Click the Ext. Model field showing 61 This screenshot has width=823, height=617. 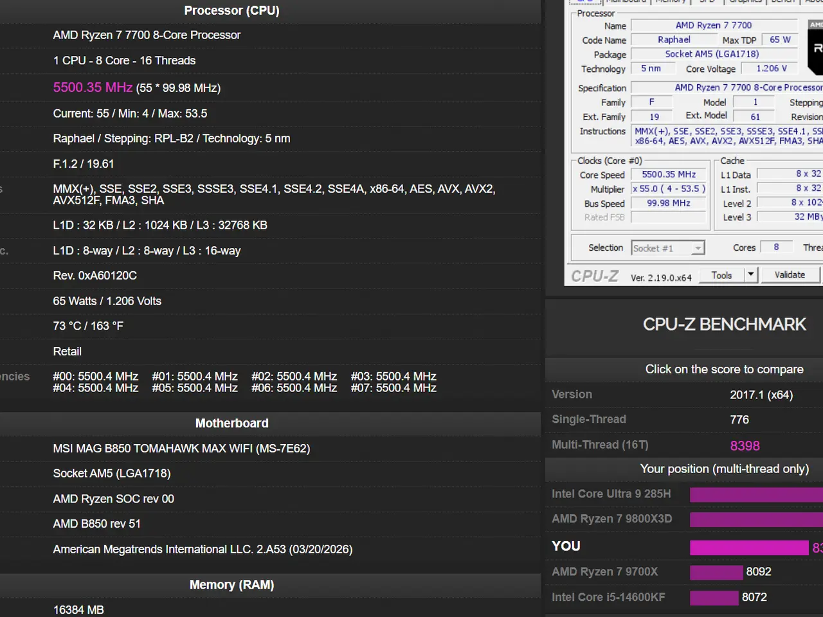click(x=755, y=117)
